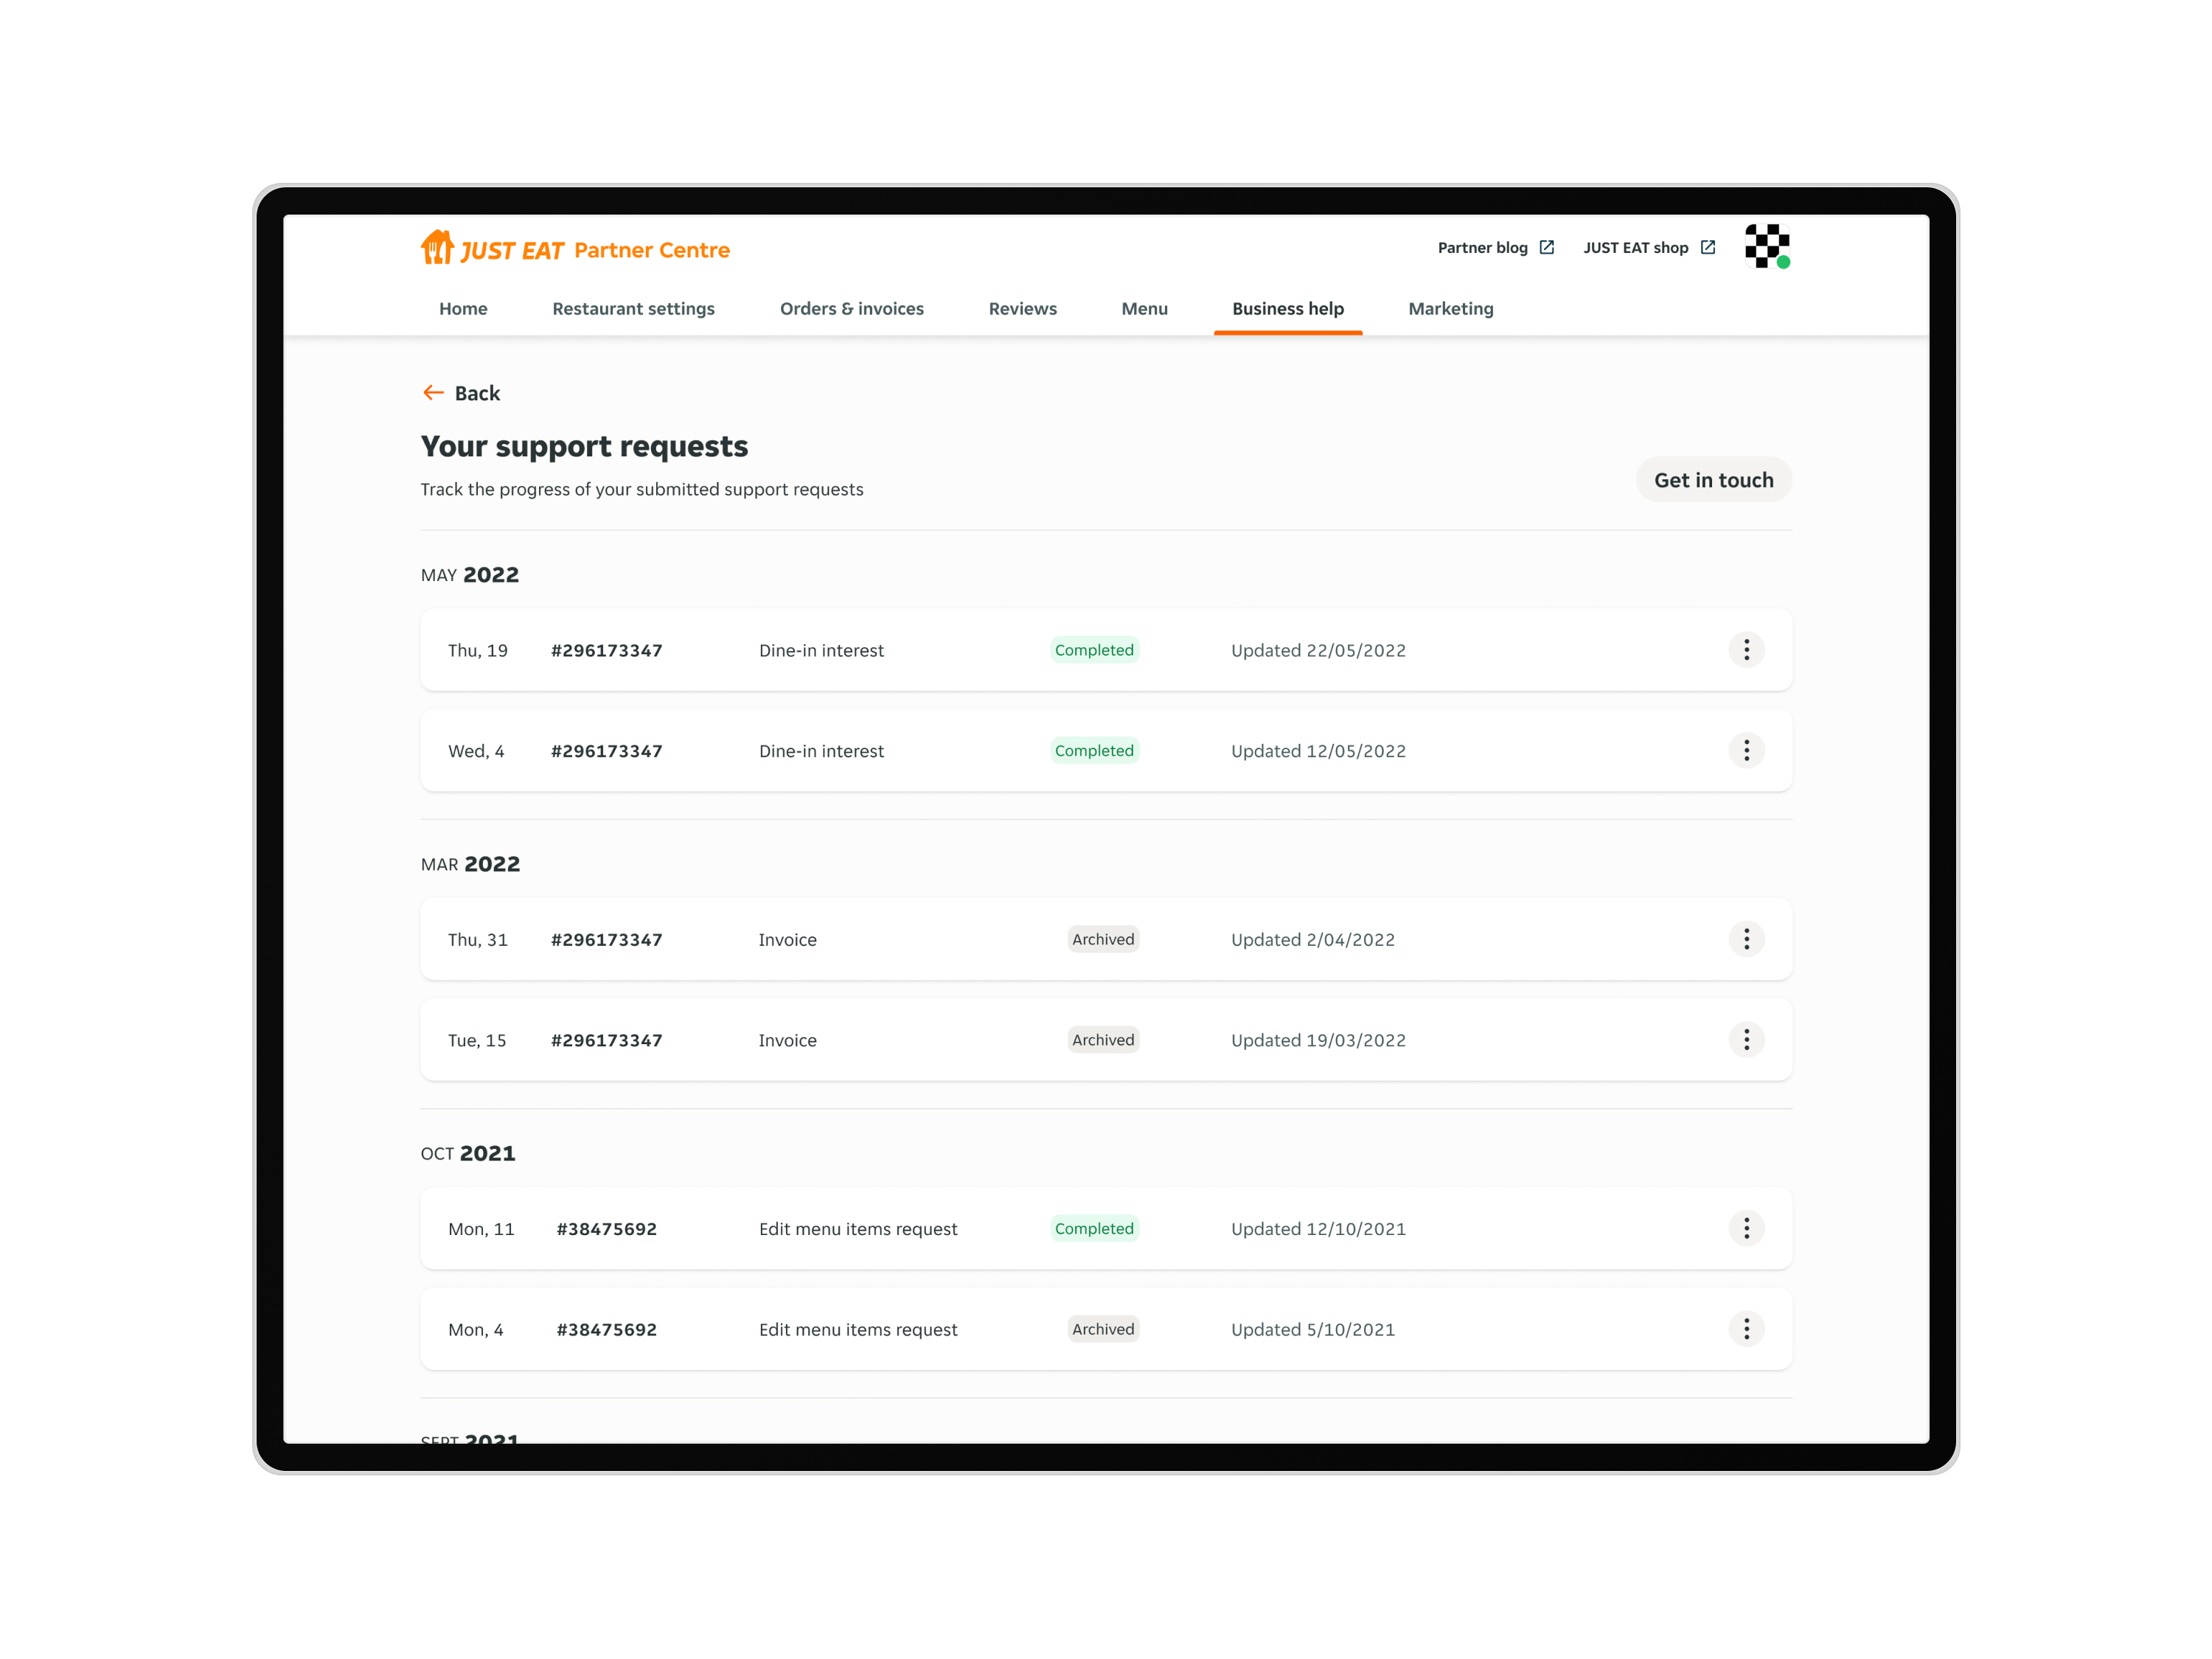Expand options for the Mon, 4 archived request
2212x1659 pixels.
1746,1329
